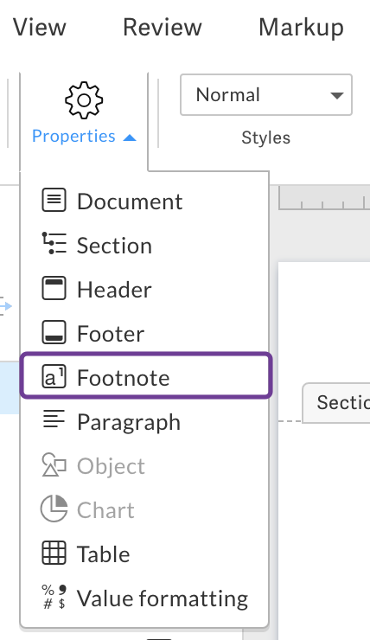Open the Normal styles dropdown
The image size is (370, 640).
[x=266, y=94]
